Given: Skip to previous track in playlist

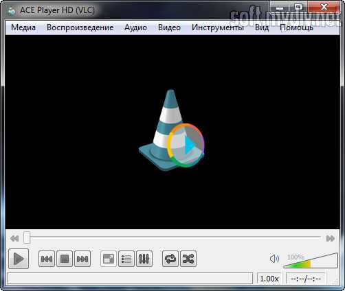Looking at the screenshot, I should 47,259.
